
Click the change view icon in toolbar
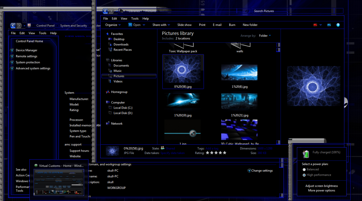316,25
